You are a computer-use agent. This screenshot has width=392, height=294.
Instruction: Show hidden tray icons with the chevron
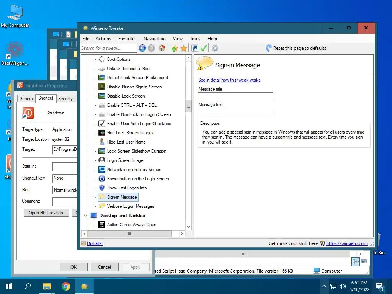coord(324,286)
